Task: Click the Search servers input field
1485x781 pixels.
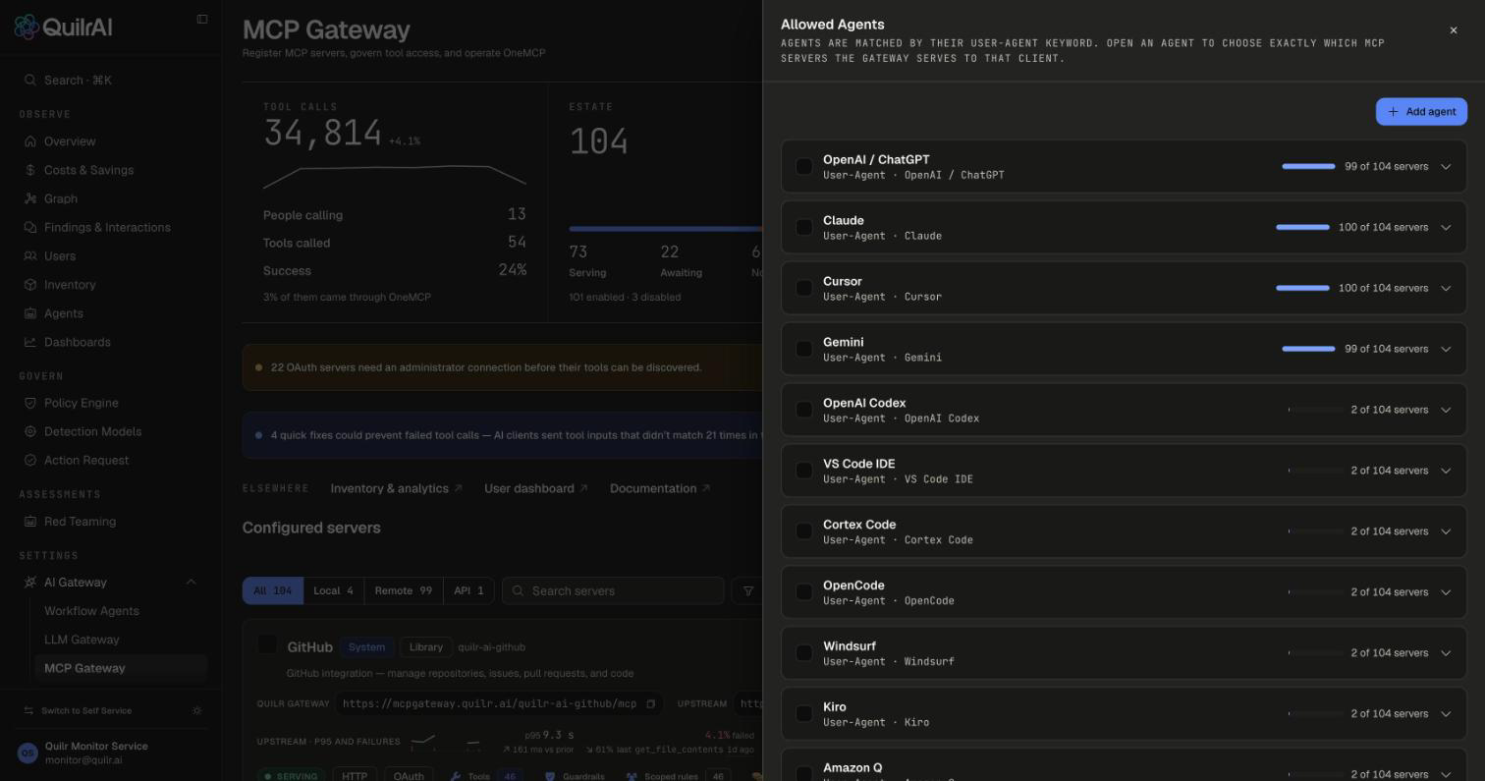Action: pyautogui.click(x=614, y=590)
